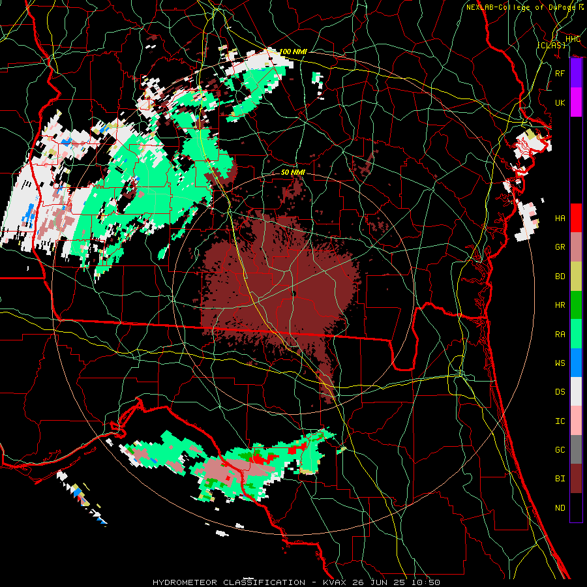Select the RF legend label

tap(560, 73)
